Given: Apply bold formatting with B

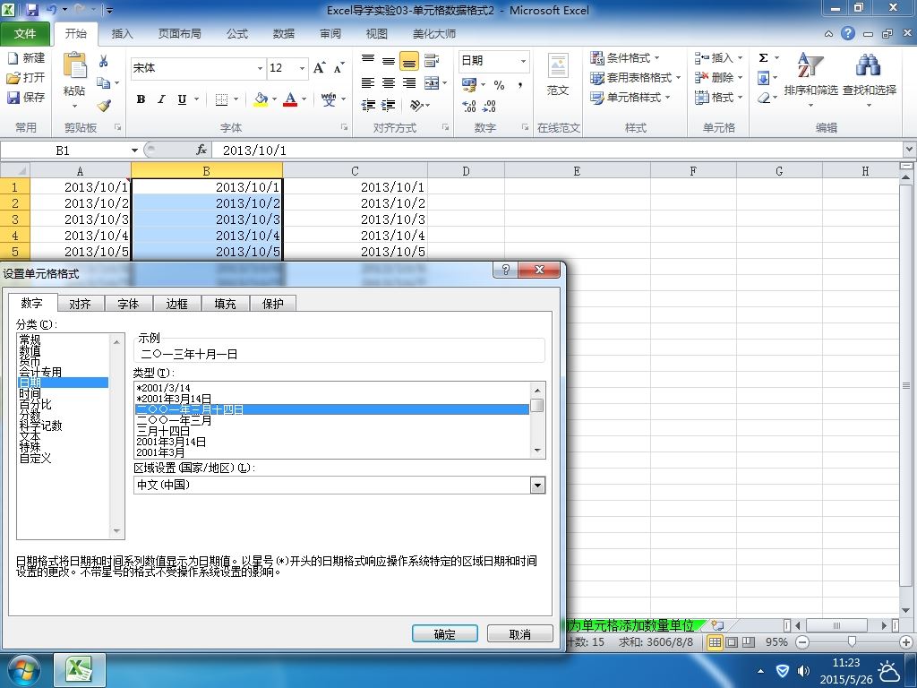Looking at the screenshot, I should (x=141, y=99).
